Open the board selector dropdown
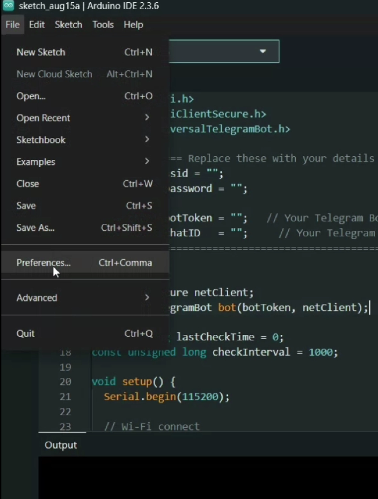The width and height of the screenshot is (378, 499). click(x=262, y=51)
